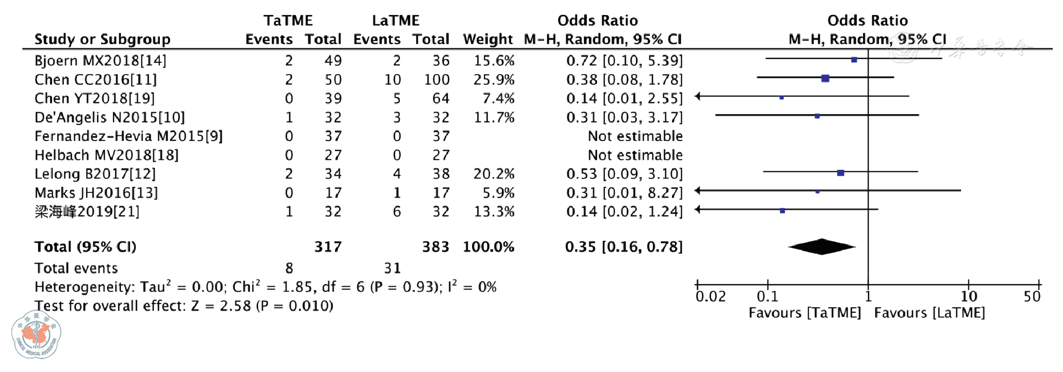The height and width of the screenshot is (372, 1063).
Task: Click the black diamond pooled-effect marker
Action: [x=822, y=247]
